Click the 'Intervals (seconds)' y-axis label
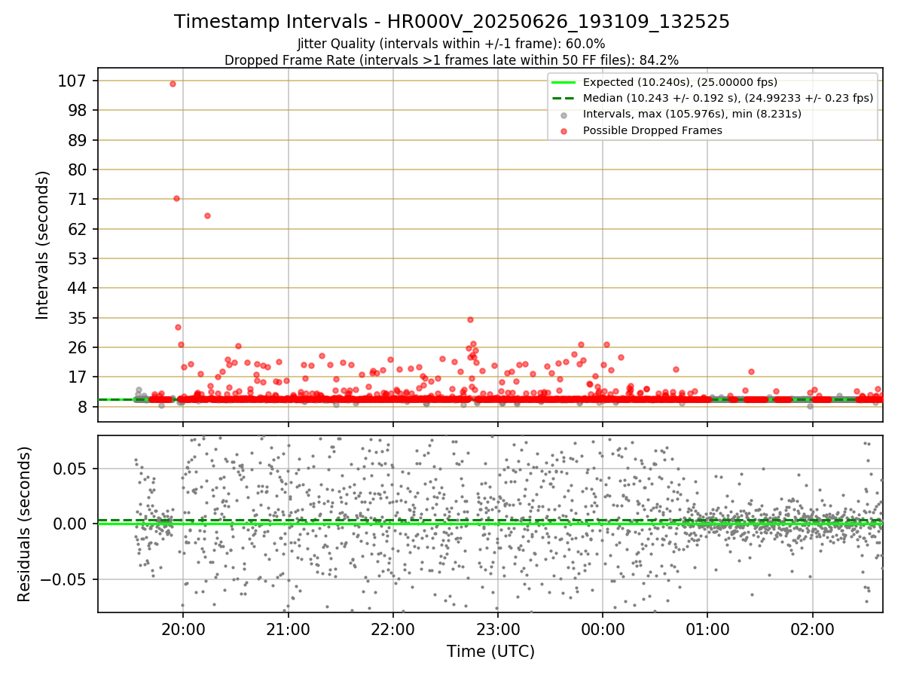 [43, 245]
